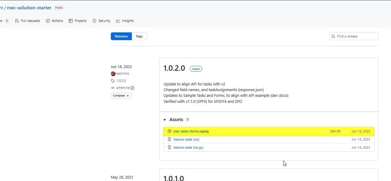Click the Projects table icon

coord(71,21)
